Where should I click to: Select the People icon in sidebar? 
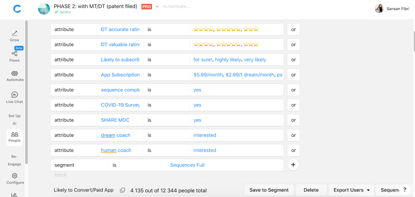click(x=14, y=134)
